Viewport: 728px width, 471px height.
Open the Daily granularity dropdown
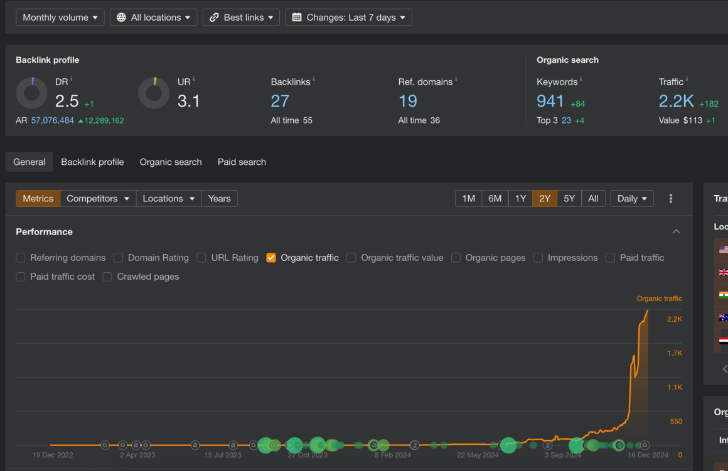click(631, 198)
